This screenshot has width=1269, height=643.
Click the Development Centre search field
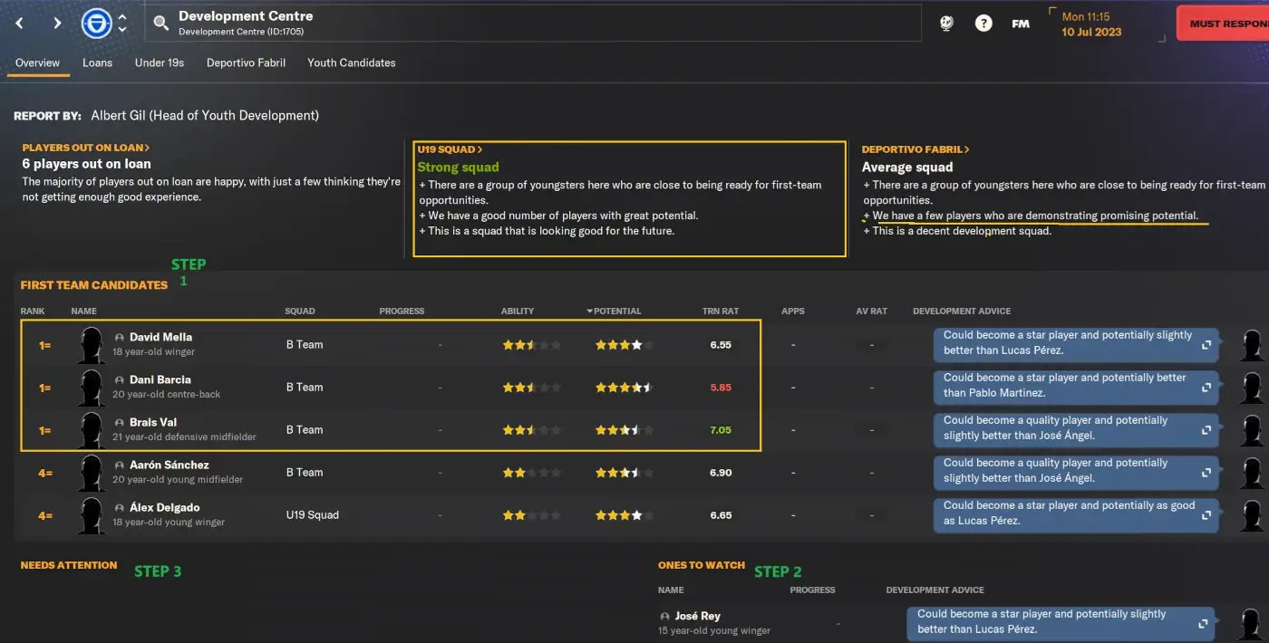coord(533,24)
